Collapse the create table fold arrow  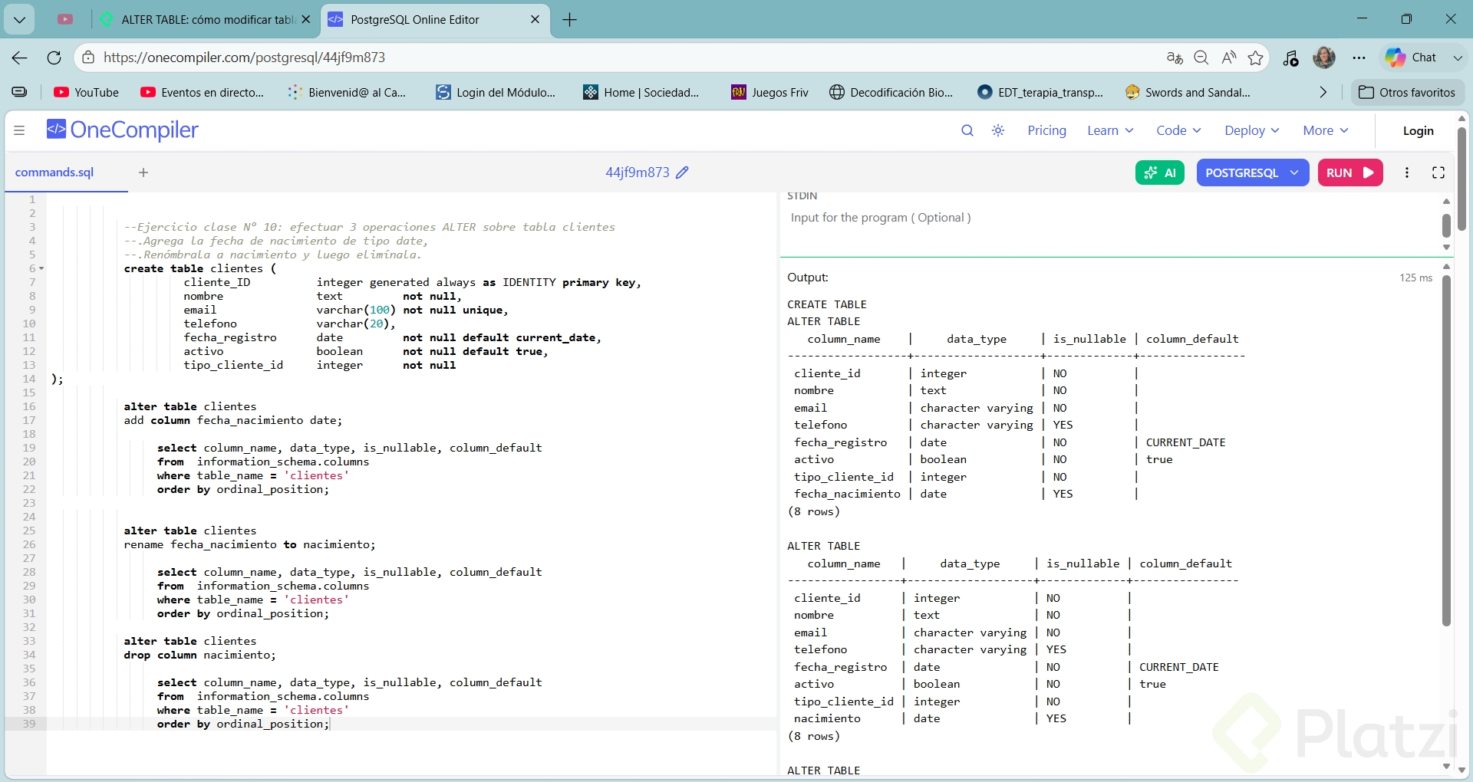pos(41,268)
